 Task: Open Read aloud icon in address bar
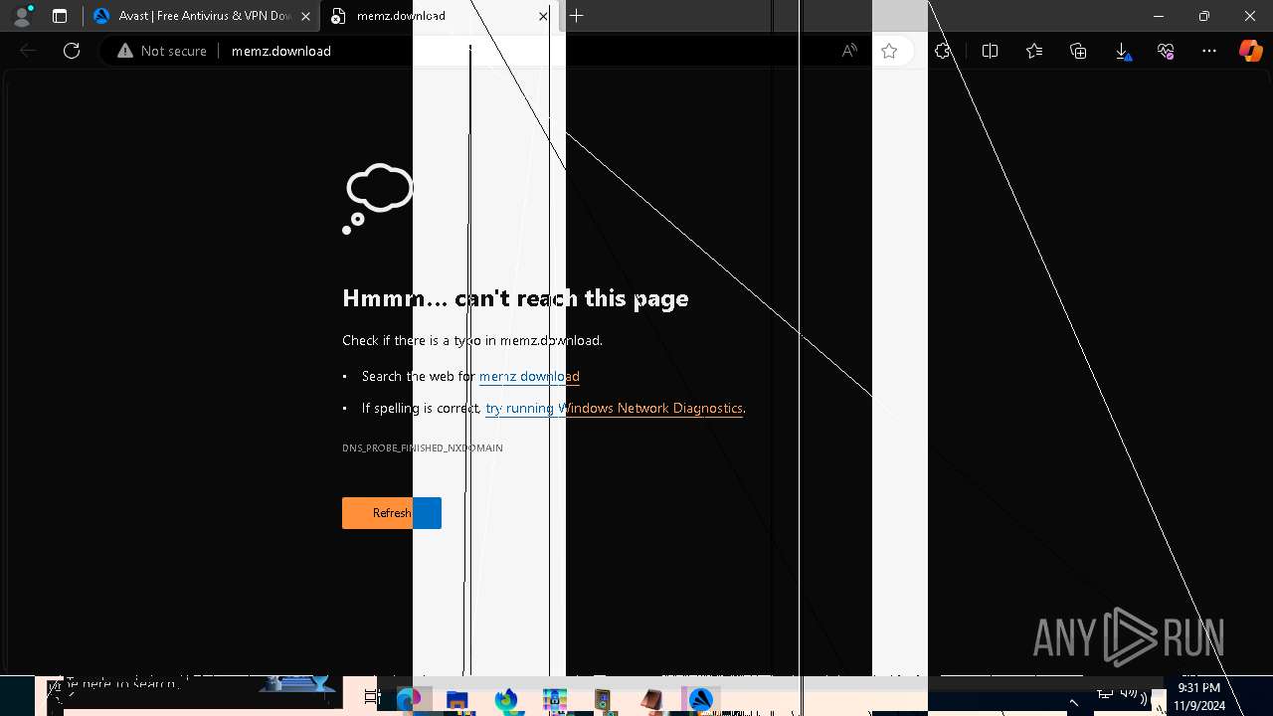tap(849, 51)
